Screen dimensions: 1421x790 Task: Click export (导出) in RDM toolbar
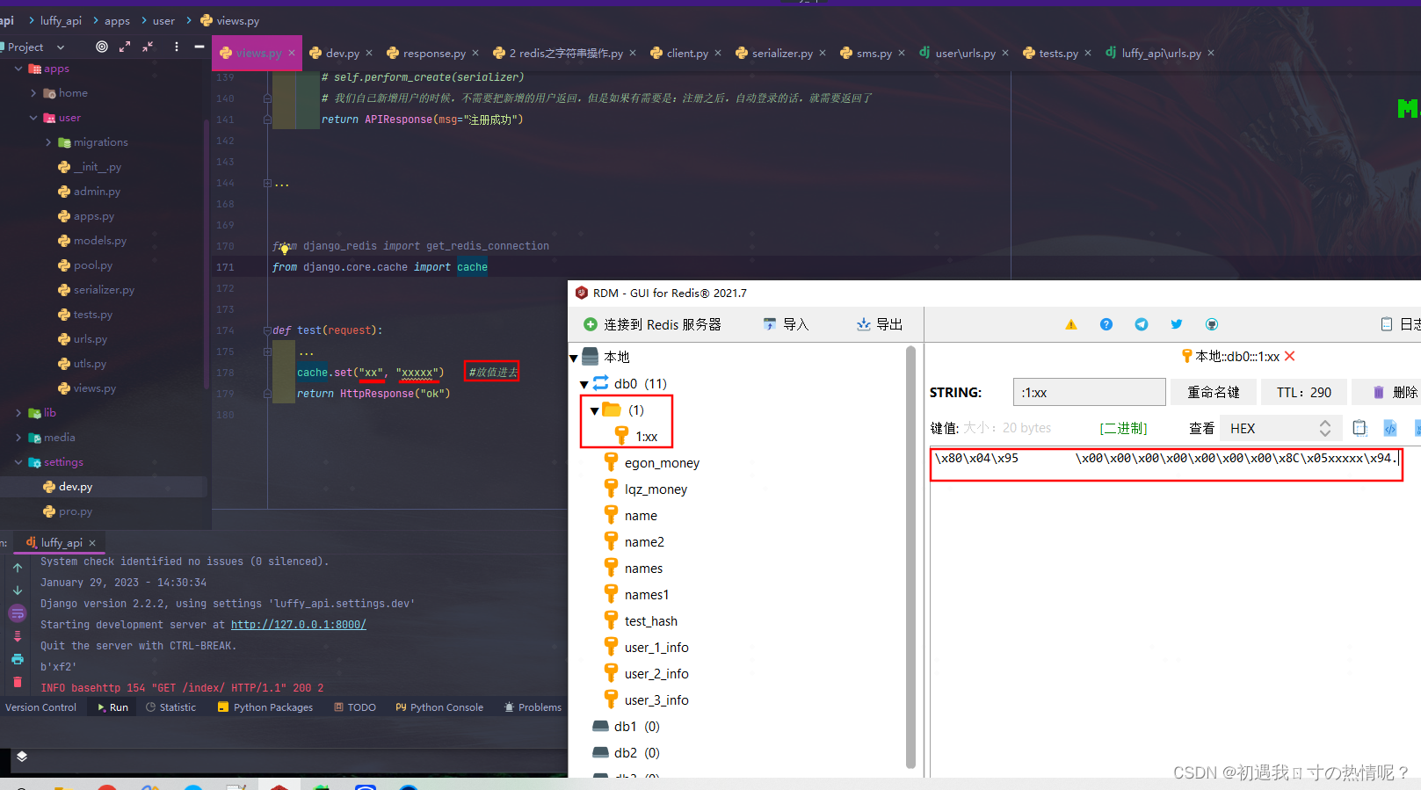pos(880,324)
